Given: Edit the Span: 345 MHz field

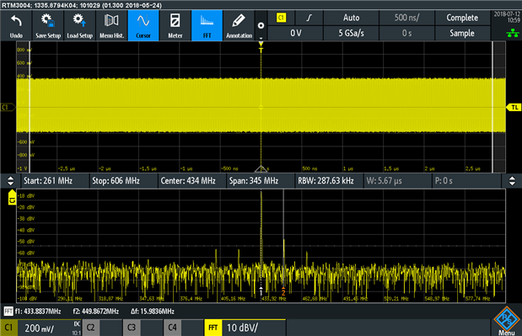Looking at the screenshot, I should pyautogui.click(x=261, y=181).
